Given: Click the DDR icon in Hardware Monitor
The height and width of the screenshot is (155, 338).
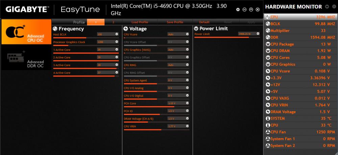Looking at the screenshot, I should [x=268, y=37].
